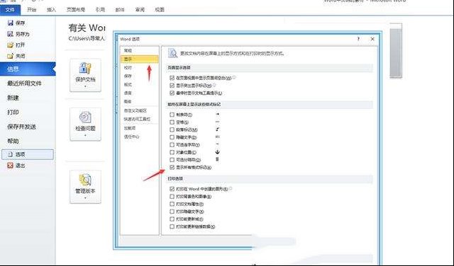Screen dimensions: 454x266
Task: Open the 文件 (File) ribbon tab
Action: (x=10, y=10)
